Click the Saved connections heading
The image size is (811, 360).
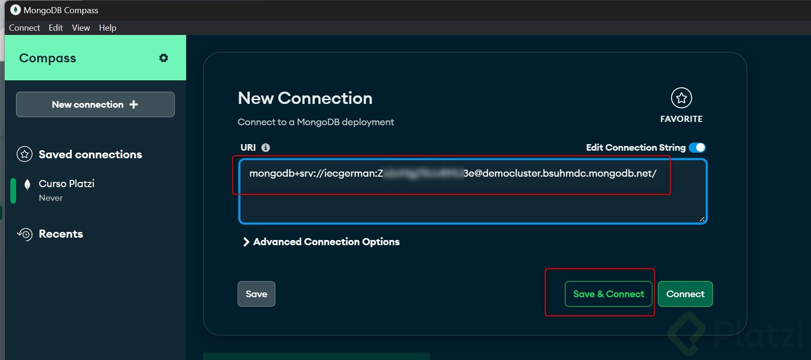click(90, 154)
